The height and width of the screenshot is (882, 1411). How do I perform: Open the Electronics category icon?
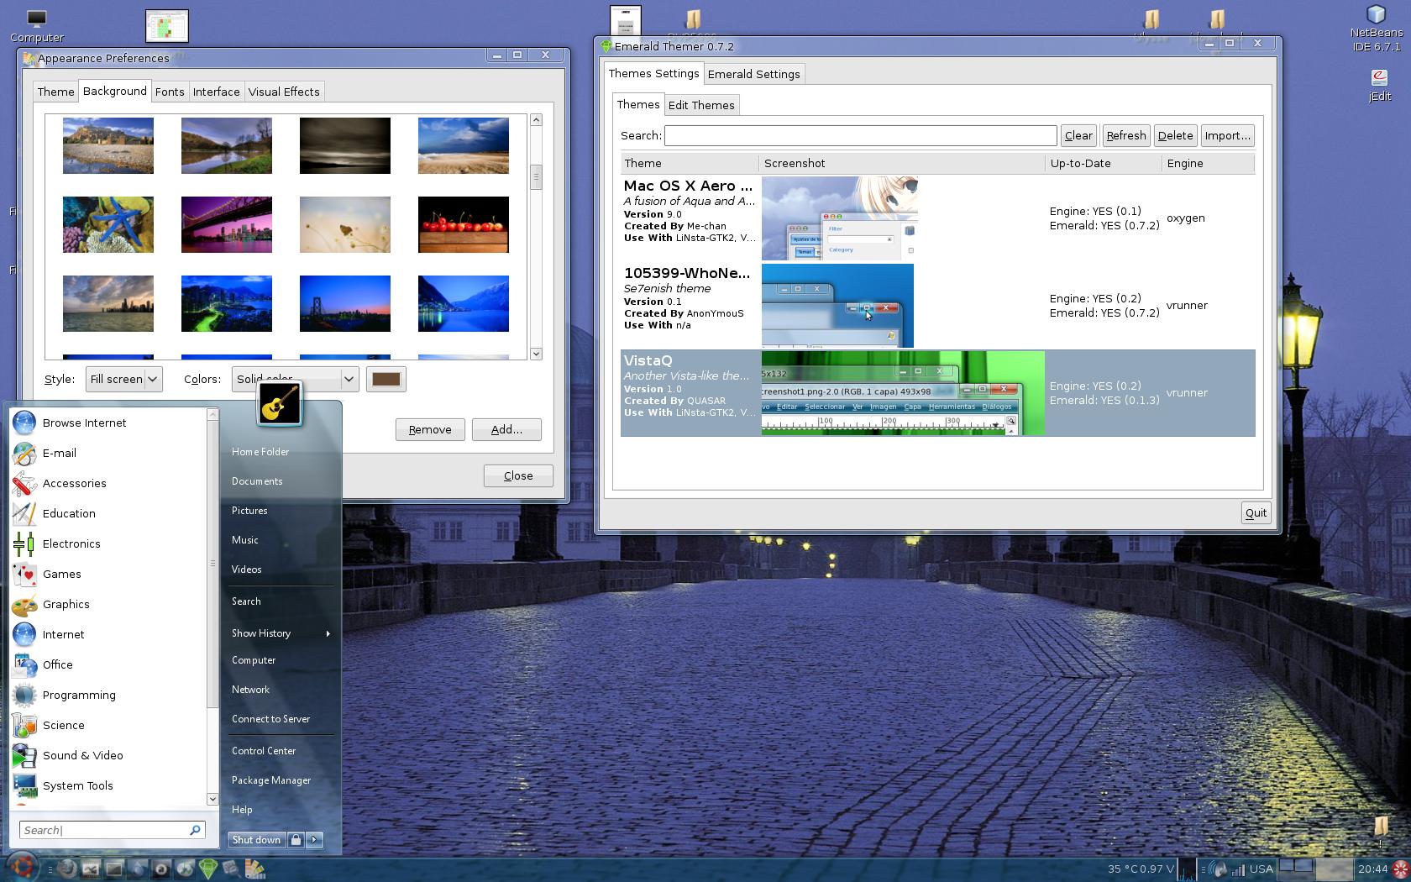(x=24, y=543)
